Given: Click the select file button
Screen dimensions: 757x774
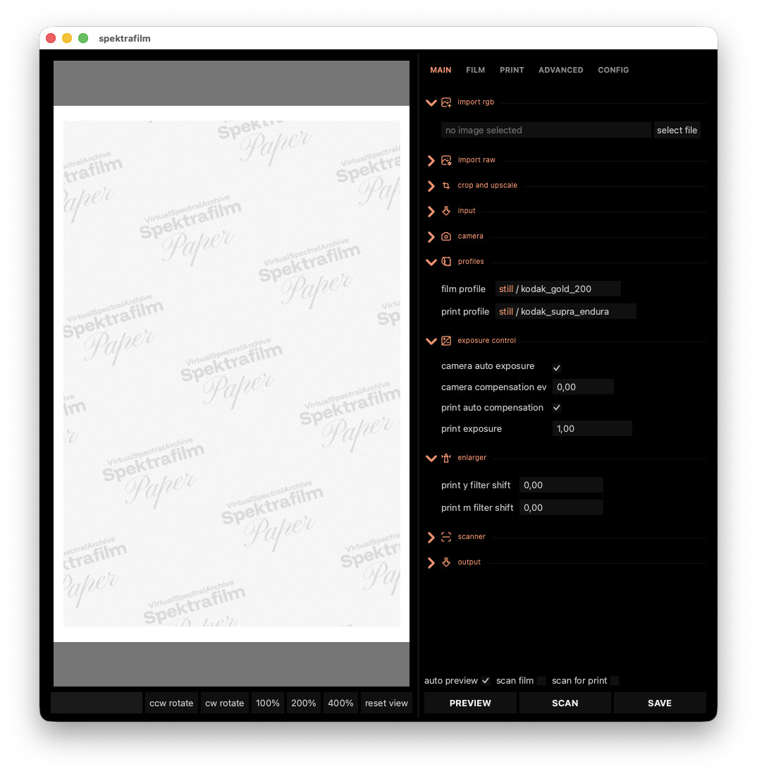Looking at the screenshot, I should click(x=677, y=131).
